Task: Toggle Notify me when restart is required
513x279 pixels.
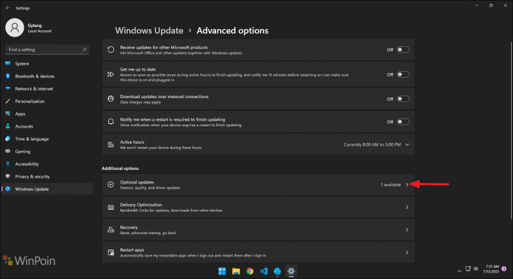Action: click(403, 122)
